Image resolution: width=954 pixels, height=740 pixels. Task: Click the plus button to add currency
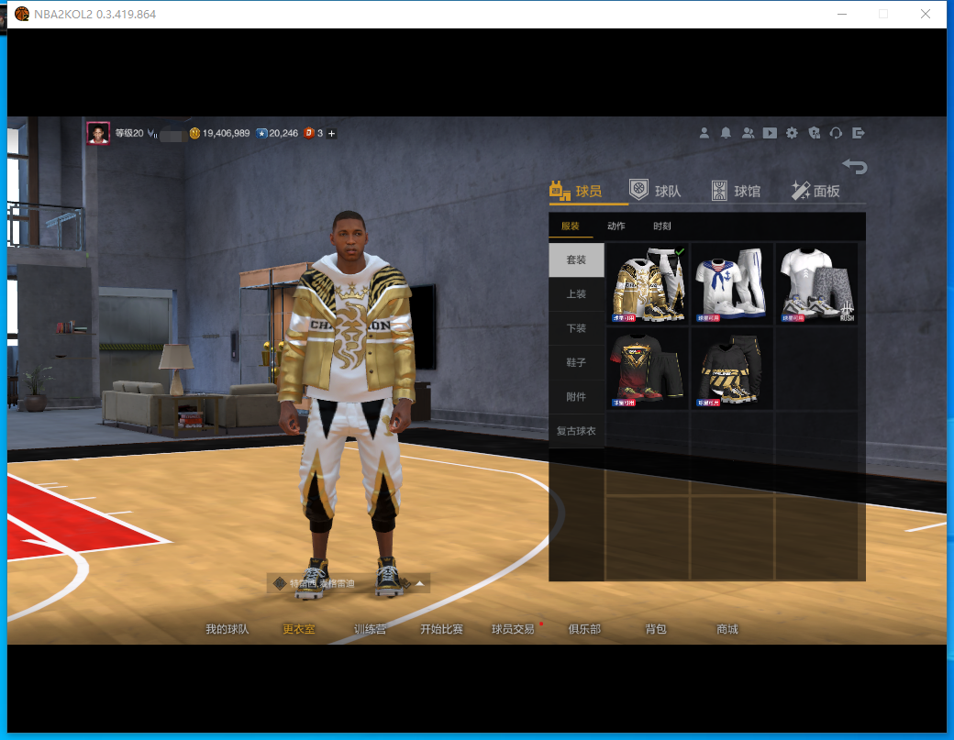(331, 133)
